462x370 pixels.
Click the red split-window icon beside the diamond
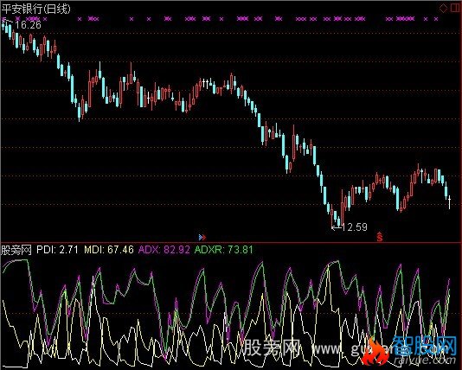click(455, 8)
